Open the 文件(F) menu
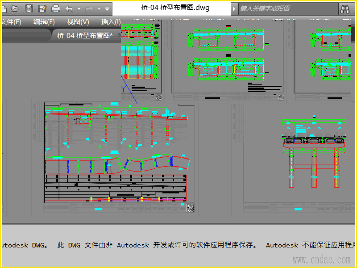This screenshot has height=268, width=357. coord(11,22)
